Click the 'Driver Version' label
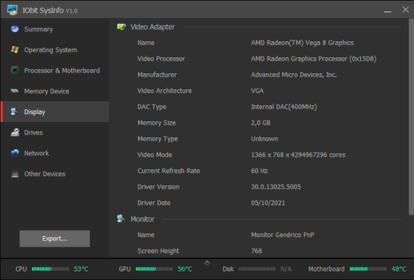Image resolution: width=414 pixels, height=280 pixels. click(158, 187)
